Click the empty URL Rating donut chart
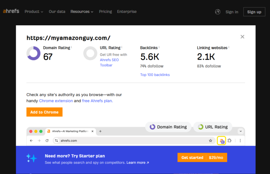This screenshot has width=270, height=174. [90, 53]
